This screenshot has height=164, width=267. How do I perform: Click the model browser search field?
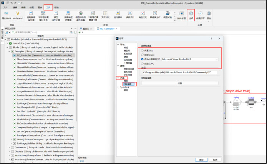tap(42, 32)
